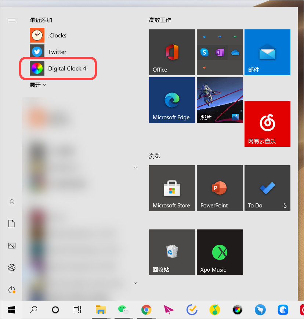Open small Excel icon in tile folder

(x=235, y=37)
